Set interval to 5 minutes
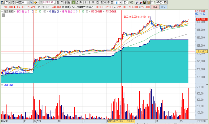This screenshot has width=209, height=124. [x=93, y=2]
